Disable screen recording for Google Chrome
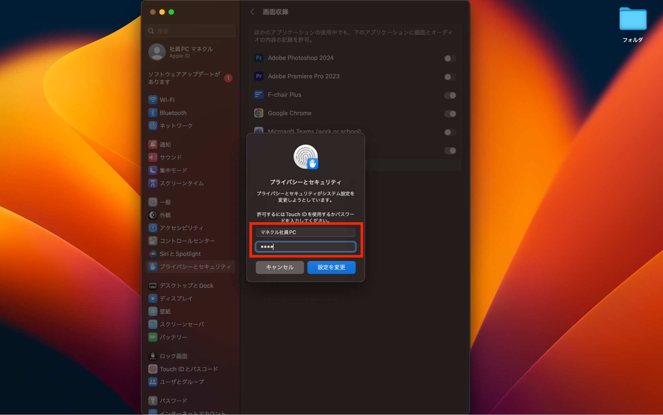The width and height of the screenshot is (663, 415). 450,114
